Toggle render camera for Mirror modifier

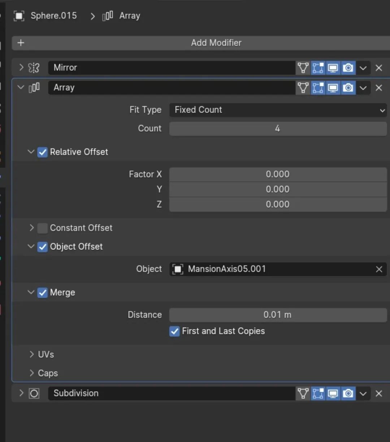tap(348, 68)
